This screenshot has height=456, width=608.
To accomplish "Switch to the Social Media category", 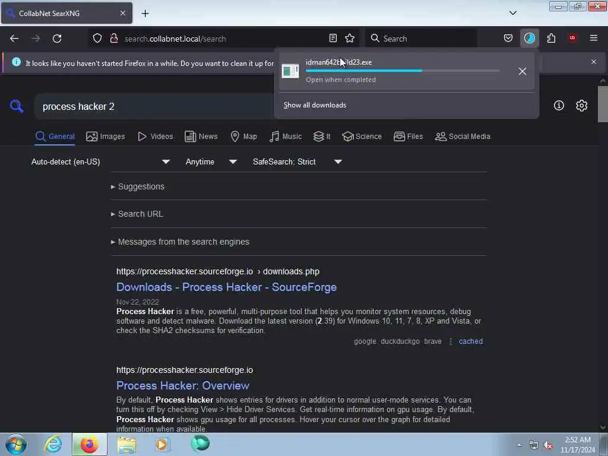I will 463,137.
